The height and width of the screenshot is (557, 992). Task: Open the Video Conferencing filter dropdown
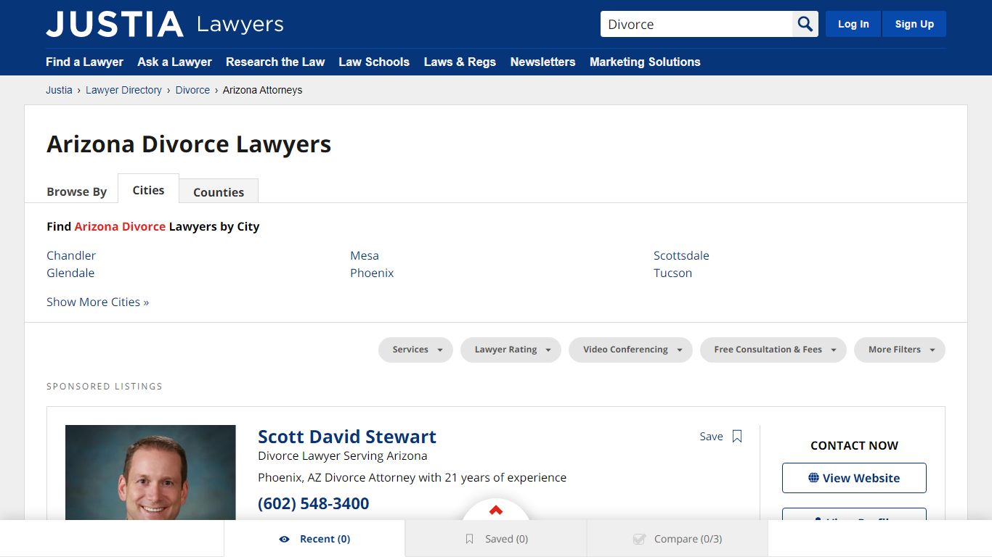(x=630, y=350)
